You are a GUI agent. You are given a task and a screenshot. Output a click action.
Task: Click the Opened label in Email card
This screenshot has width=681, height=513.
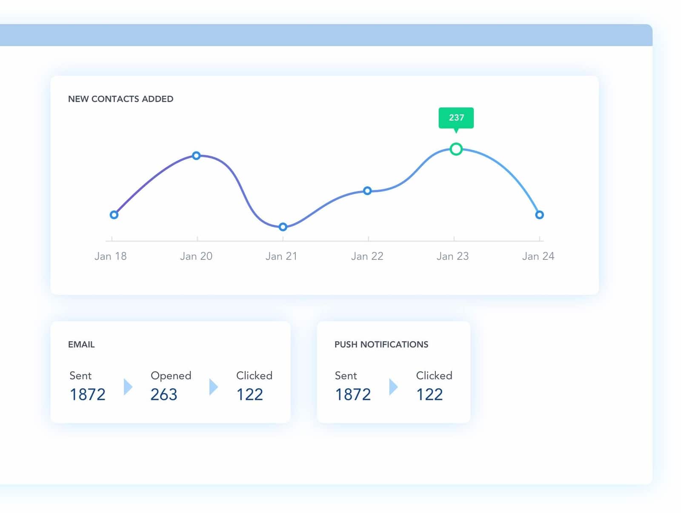[171, 376]
